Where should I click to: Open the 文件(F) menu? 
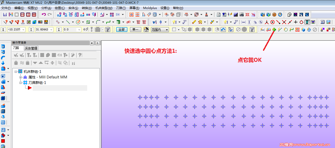pos(6,8)
